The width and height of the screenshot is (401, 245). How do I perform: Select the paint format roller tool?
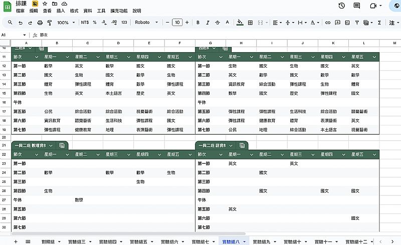click(49, 23)
